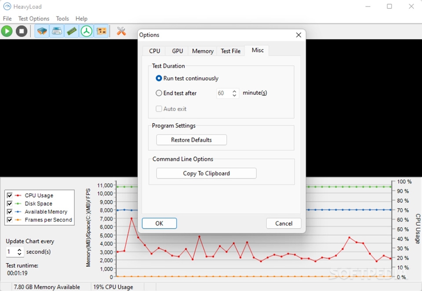The height and width of the screenshot is (291, 422).
Task: Open the Tools menu
Action: coord(62,18)
